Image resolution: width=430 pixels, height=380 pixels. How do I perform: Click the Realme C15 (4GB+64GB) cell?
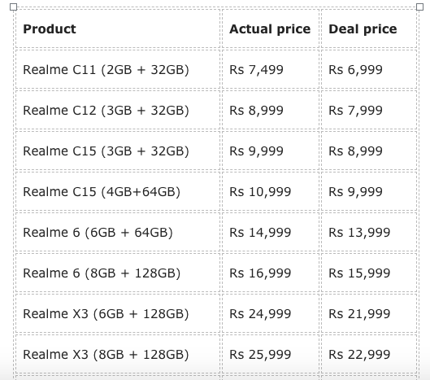point(118,191)
